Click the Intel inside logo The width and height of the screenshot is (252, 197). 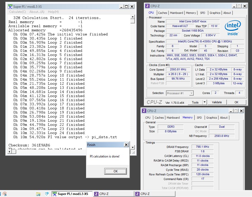232,28
